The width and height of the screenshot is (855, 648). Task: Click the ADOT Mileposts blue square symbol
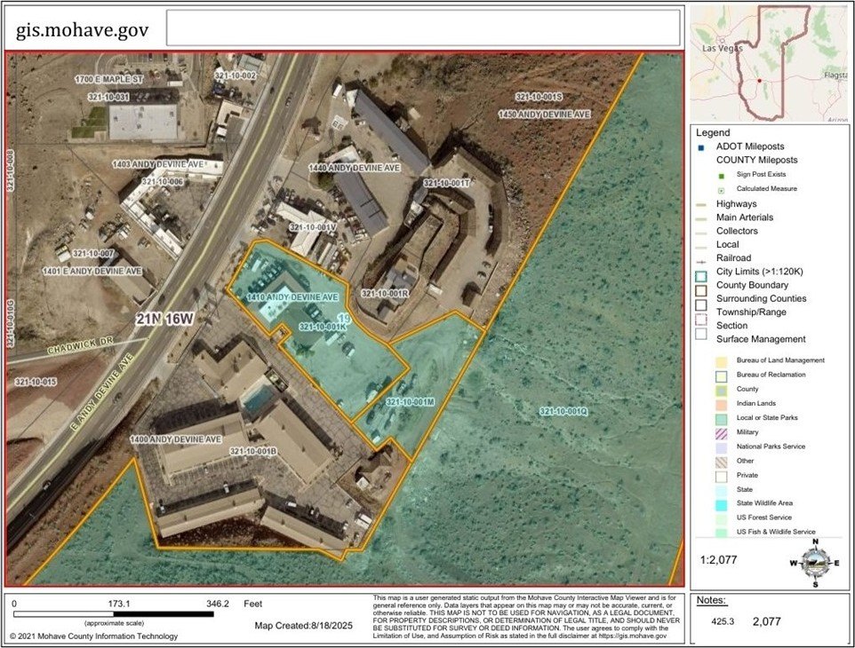point(701,146)
